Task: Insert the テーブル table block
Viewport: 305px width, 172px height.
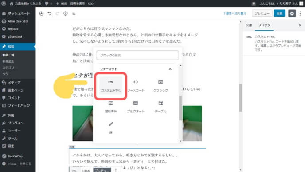Action: click(x=160, y=107)
